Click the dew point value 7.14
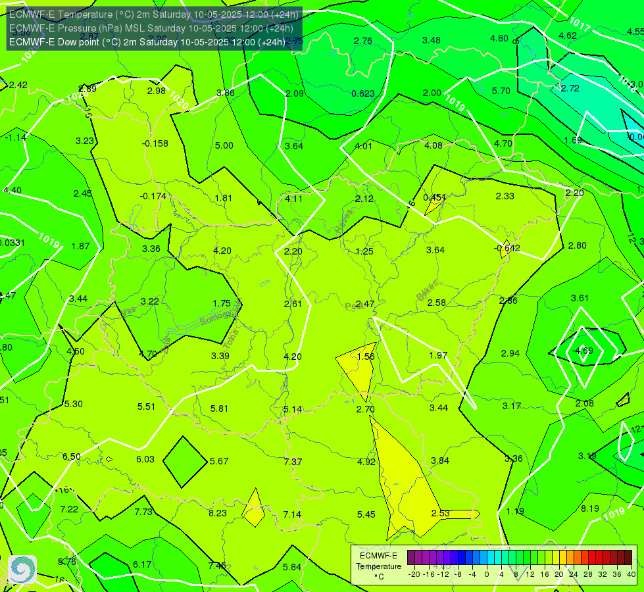The image size is (644, 592). (292, 514)
